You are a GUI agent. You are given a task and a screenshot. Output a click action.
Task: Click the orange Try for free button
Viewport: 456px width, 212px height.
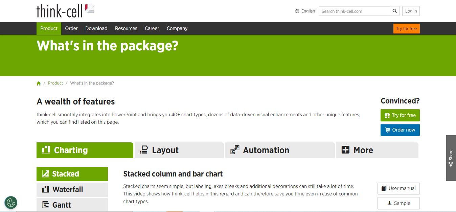click(406, 29)
